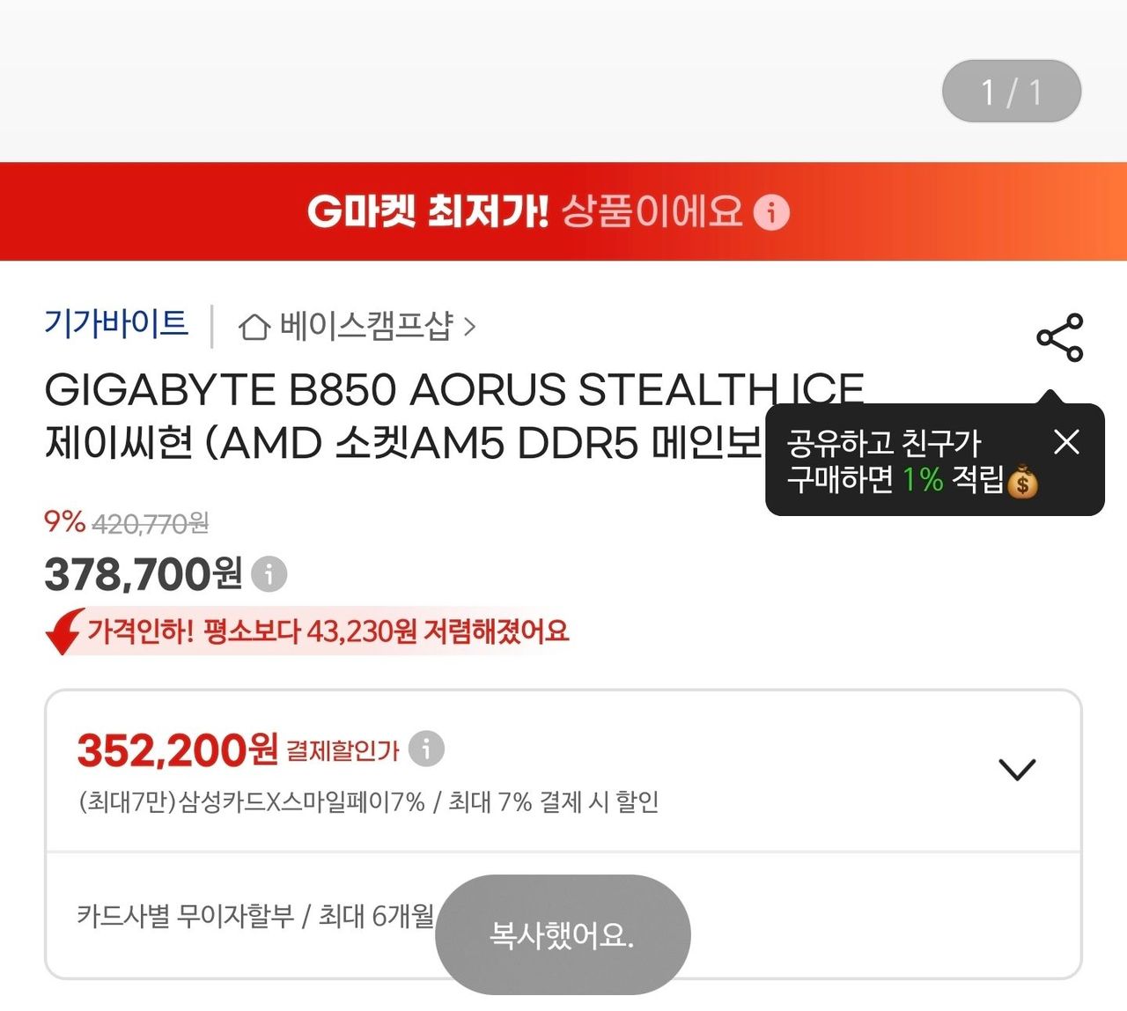Open the 카드사별 무이자할부 row

[x=255, y=916]
